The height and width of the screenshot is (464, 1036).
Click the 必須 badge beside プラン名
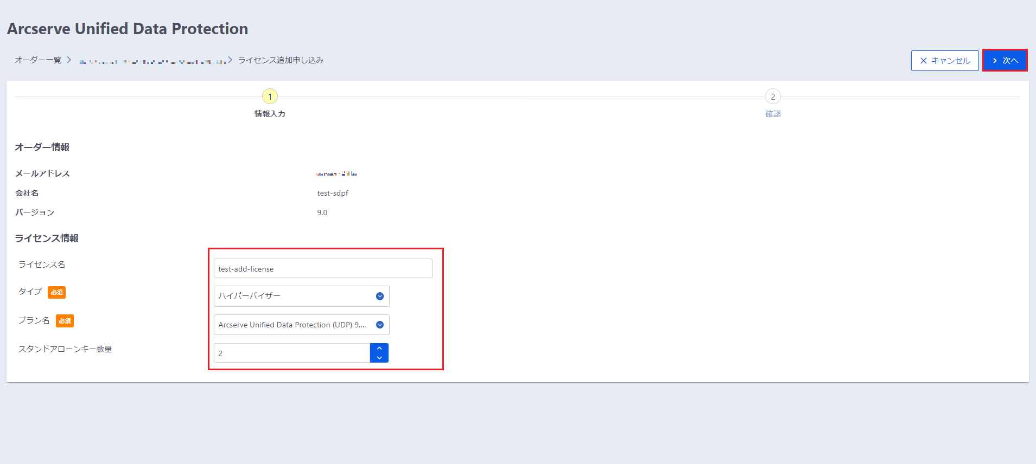pyautogui.click(x=65, y=321)
